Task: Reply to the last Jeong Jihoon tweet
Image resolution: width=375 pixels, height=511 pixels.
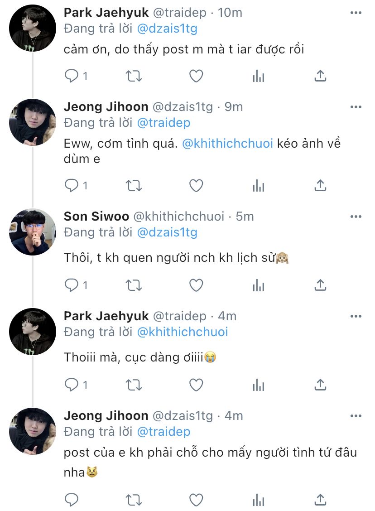Action: pos(72,500)
